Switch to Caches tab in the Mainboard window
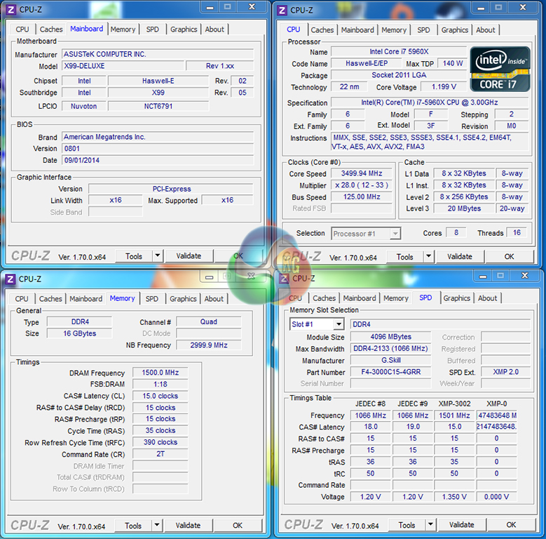 pos(50,29)
